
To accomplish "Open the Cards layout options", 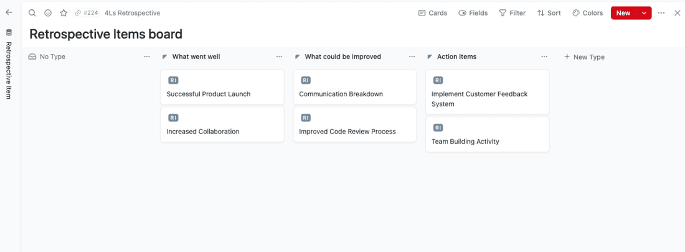I will (432, 13).
